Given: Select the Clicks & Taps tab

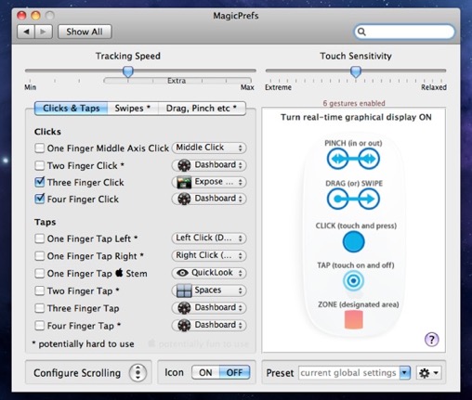Looking at the screenshot, I should pyautogui.click(x=72, y=109).
